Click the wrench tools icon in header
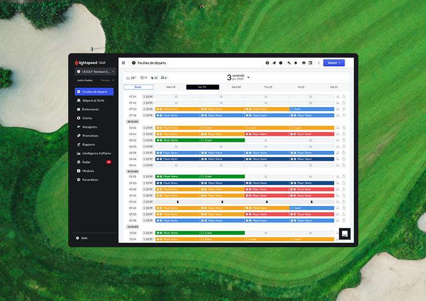This screenshot has width=426, height=301. [289, 63]
